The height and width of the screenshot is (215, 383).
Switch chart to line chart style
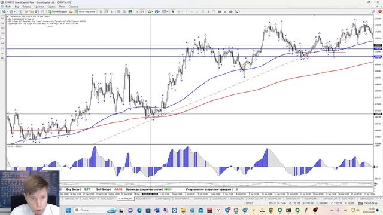point(113,11)
